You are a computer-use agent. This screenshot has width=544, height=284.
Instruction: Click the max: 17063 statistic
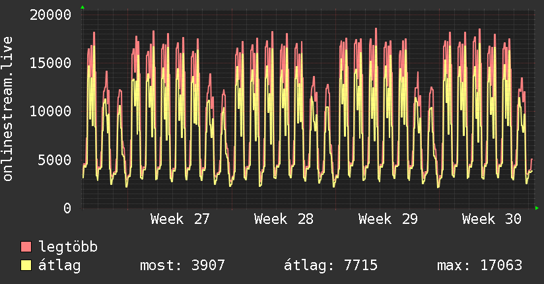[479, 266]
